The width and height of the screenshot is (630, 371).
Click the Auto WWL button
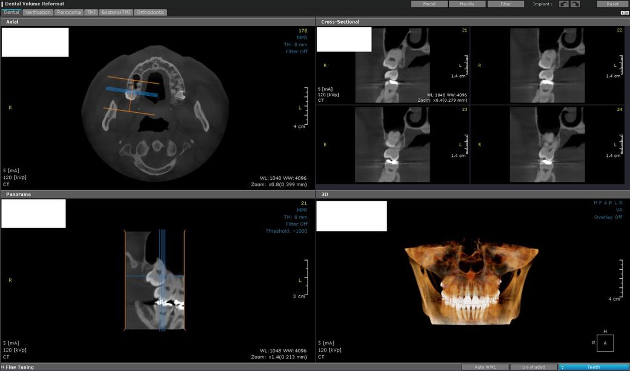click(485, 367)
